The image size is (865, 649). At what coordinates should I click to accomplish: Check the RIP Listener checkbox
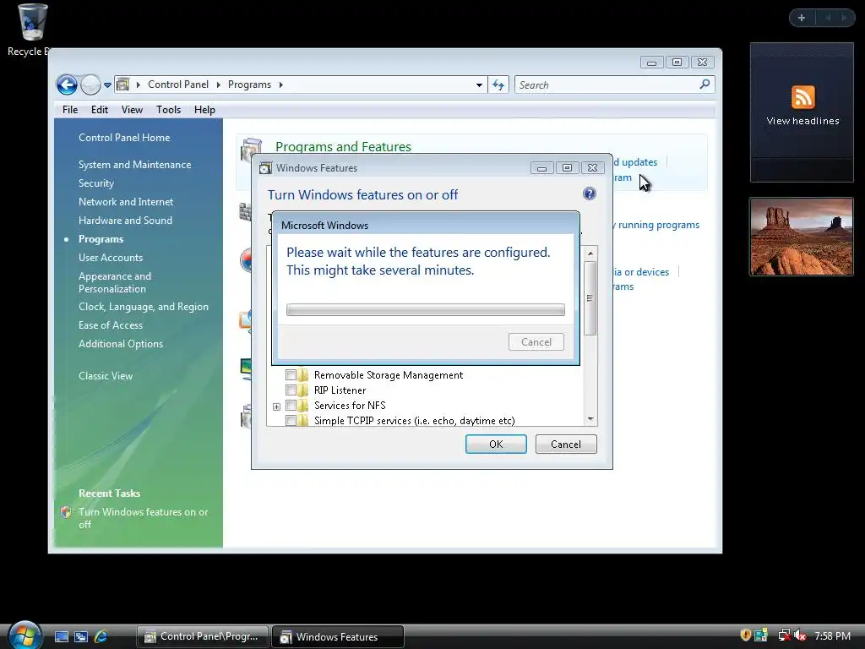[291, 390]
